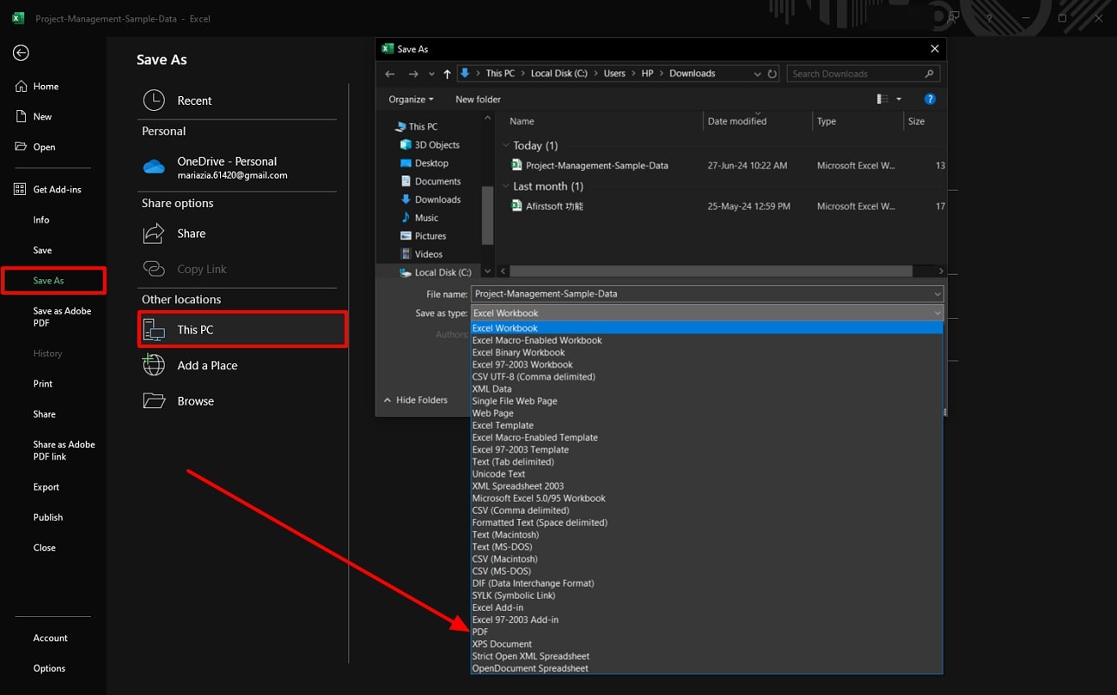Open view options dropdown arrow
This screenshot has width=1117, height=695.
point(899,100)
